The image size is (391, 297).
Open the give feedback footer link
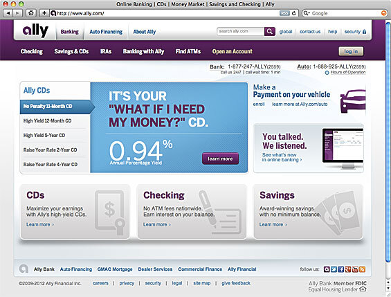tap(236, 283)
